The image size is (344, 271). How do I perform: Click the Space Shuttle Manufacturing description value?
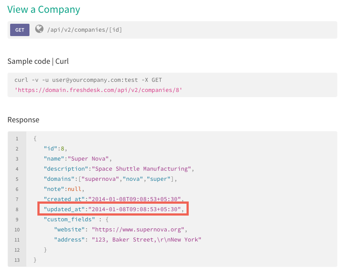(141, 169)
